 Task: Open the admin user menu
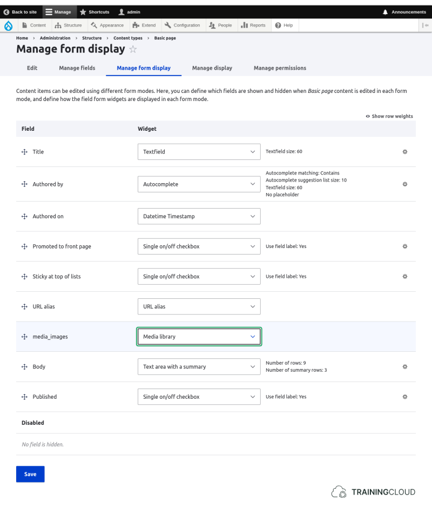click(130, 12)
